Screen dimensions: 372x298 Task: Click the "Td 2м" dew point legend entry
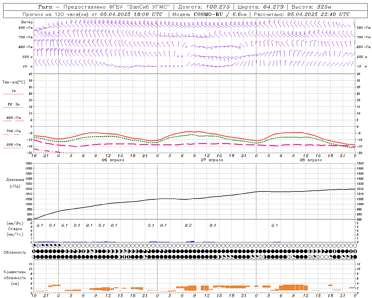point(14,104)
